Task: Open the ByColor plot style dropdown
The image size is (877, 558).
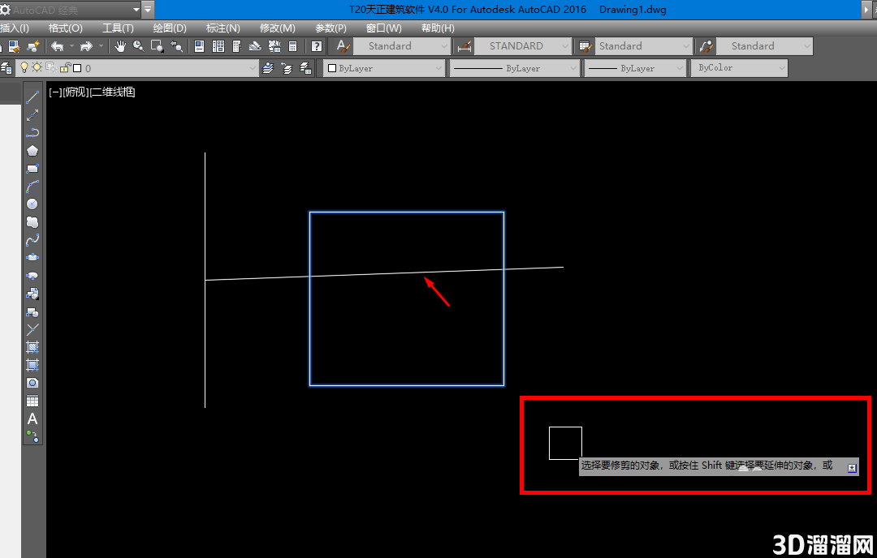Action: click(x=782, y=68)
